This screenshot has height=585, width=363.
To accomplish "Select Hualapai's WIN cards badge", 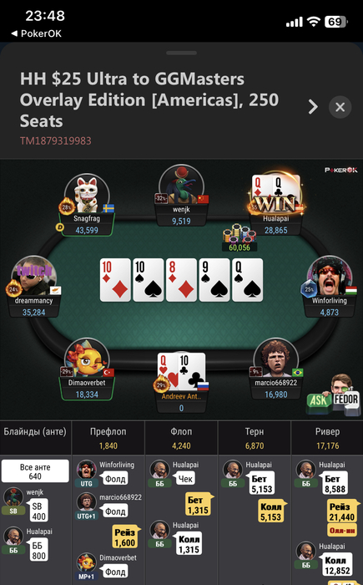I will click(275, 195).
